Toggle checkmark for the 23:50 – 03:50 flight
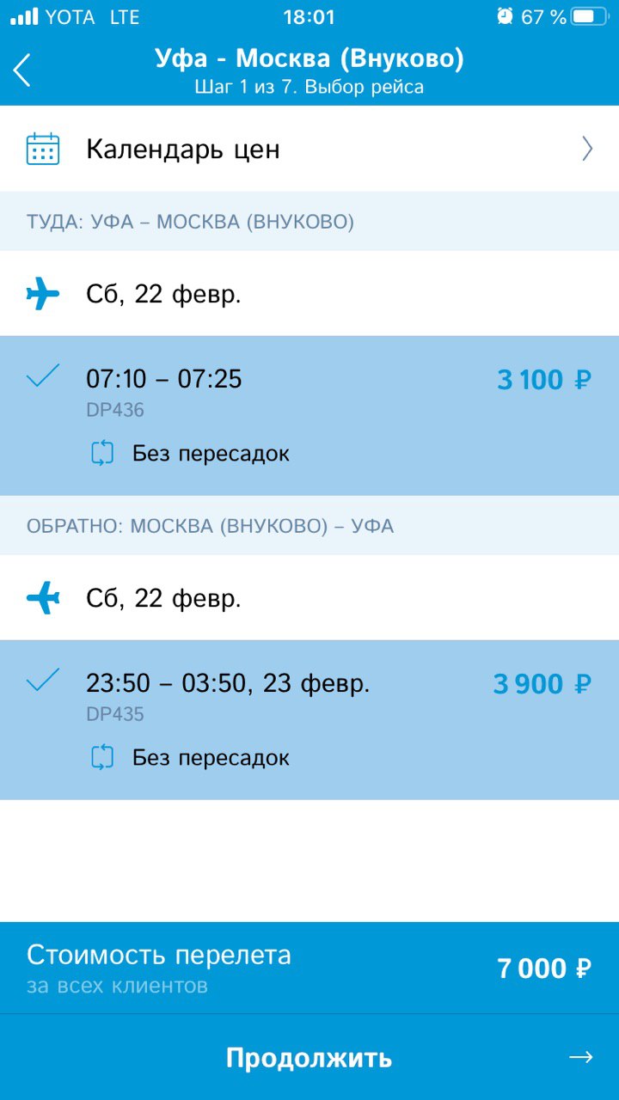The width and height of the screenshot is (619, 1100). [x=43, y=680]
